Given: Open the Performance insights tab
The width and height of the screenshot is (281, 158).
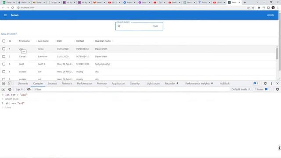Looking at the screenshot, I should 199,83.
